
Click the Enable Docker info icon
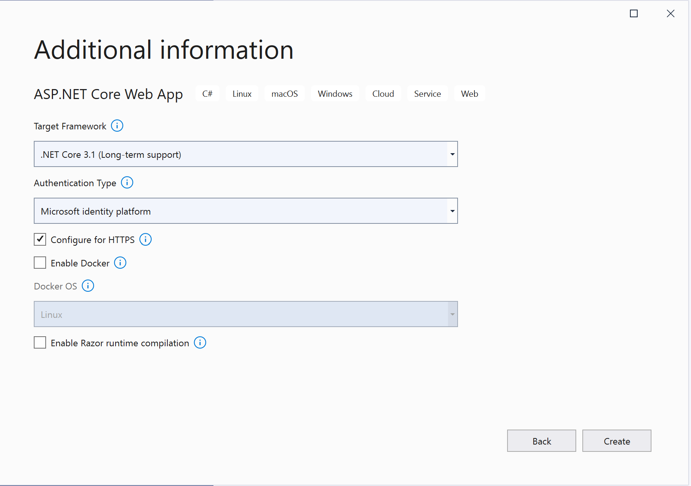pyautogui.click(x=120, y=263)
